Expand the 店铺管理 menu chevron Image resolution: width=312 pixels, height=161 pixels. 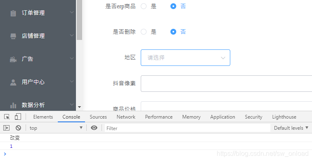72,35
